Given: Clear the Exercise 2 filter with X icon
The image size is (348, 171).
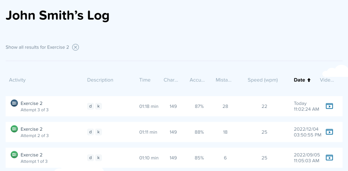Looking at the screenshot, I should pos(76,47).
